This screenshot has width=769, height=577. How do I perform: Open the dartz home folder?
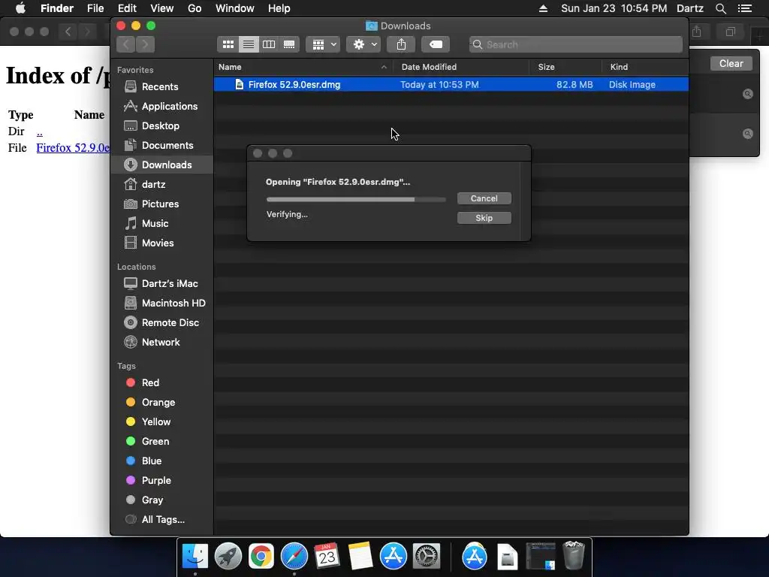[x=162, y=185]
